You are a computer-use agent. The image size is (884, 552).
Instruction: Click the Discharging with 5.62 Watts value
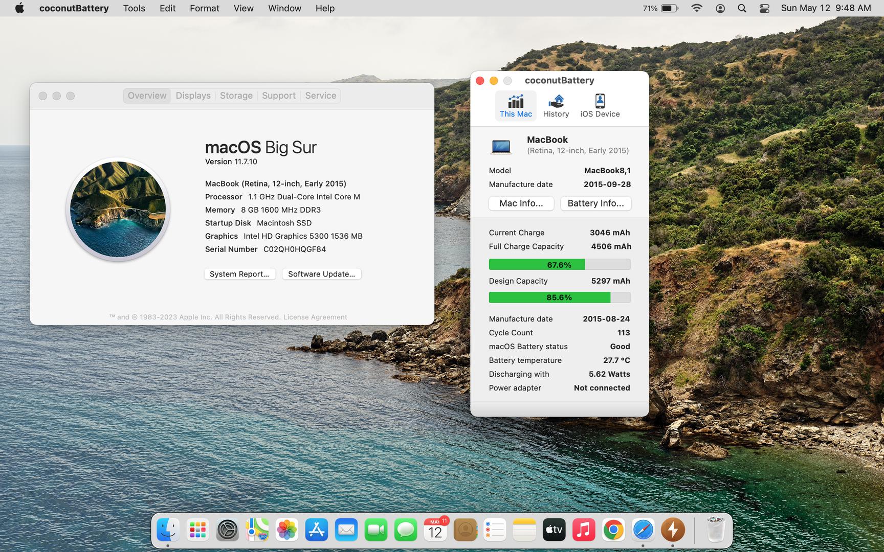(x=609, y=374)
